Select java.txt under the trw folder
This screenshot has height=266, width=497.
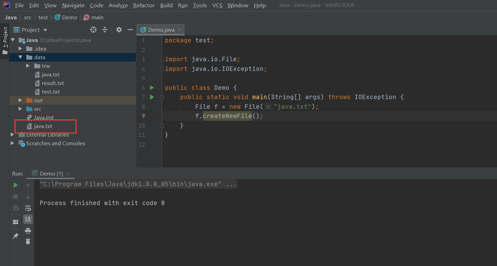click(x=51, y=74)
